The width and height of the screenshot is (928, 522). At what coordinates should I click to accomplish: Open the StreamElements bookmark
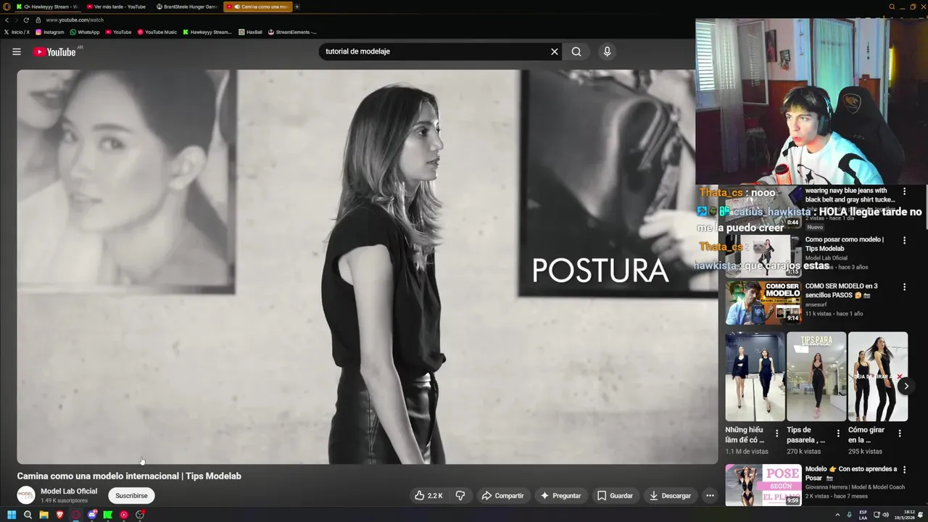292,32
